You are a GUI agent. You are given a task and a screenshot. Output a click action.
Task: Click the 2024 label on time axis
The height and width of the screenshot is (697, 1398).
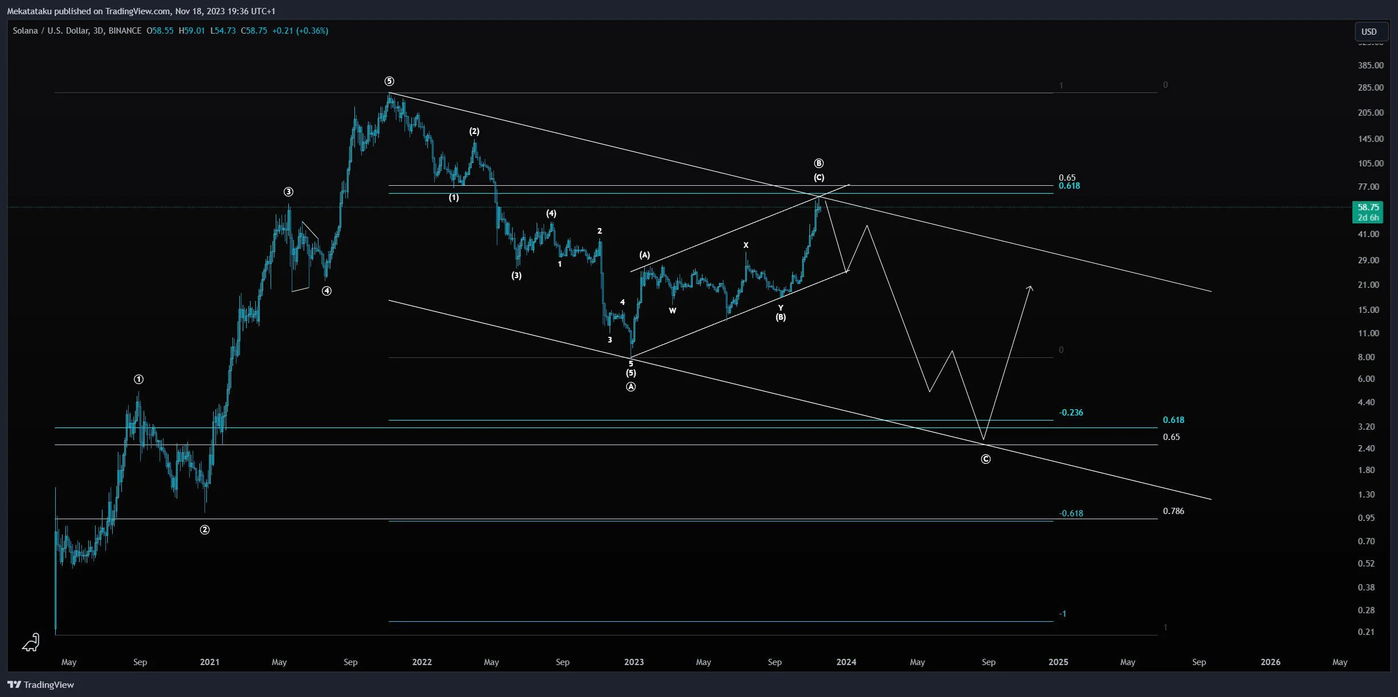pos(846,662)
